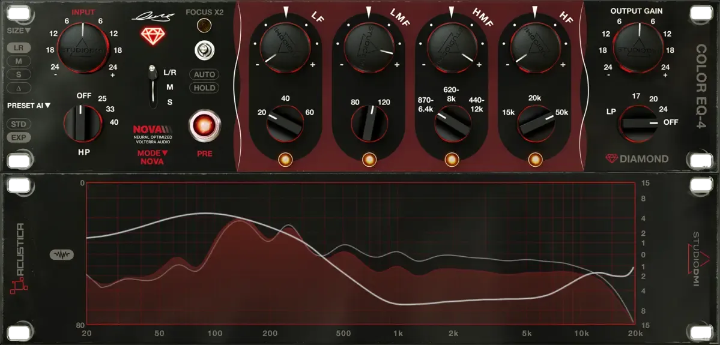Screen dimensions: 720x345
Task: Select the LR channel button
Action: (19, 48)
